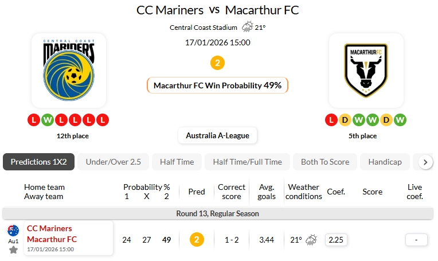Click the orange prediction 2 badge in the header
The image size is (438, 261).
[x=217, y=63]
